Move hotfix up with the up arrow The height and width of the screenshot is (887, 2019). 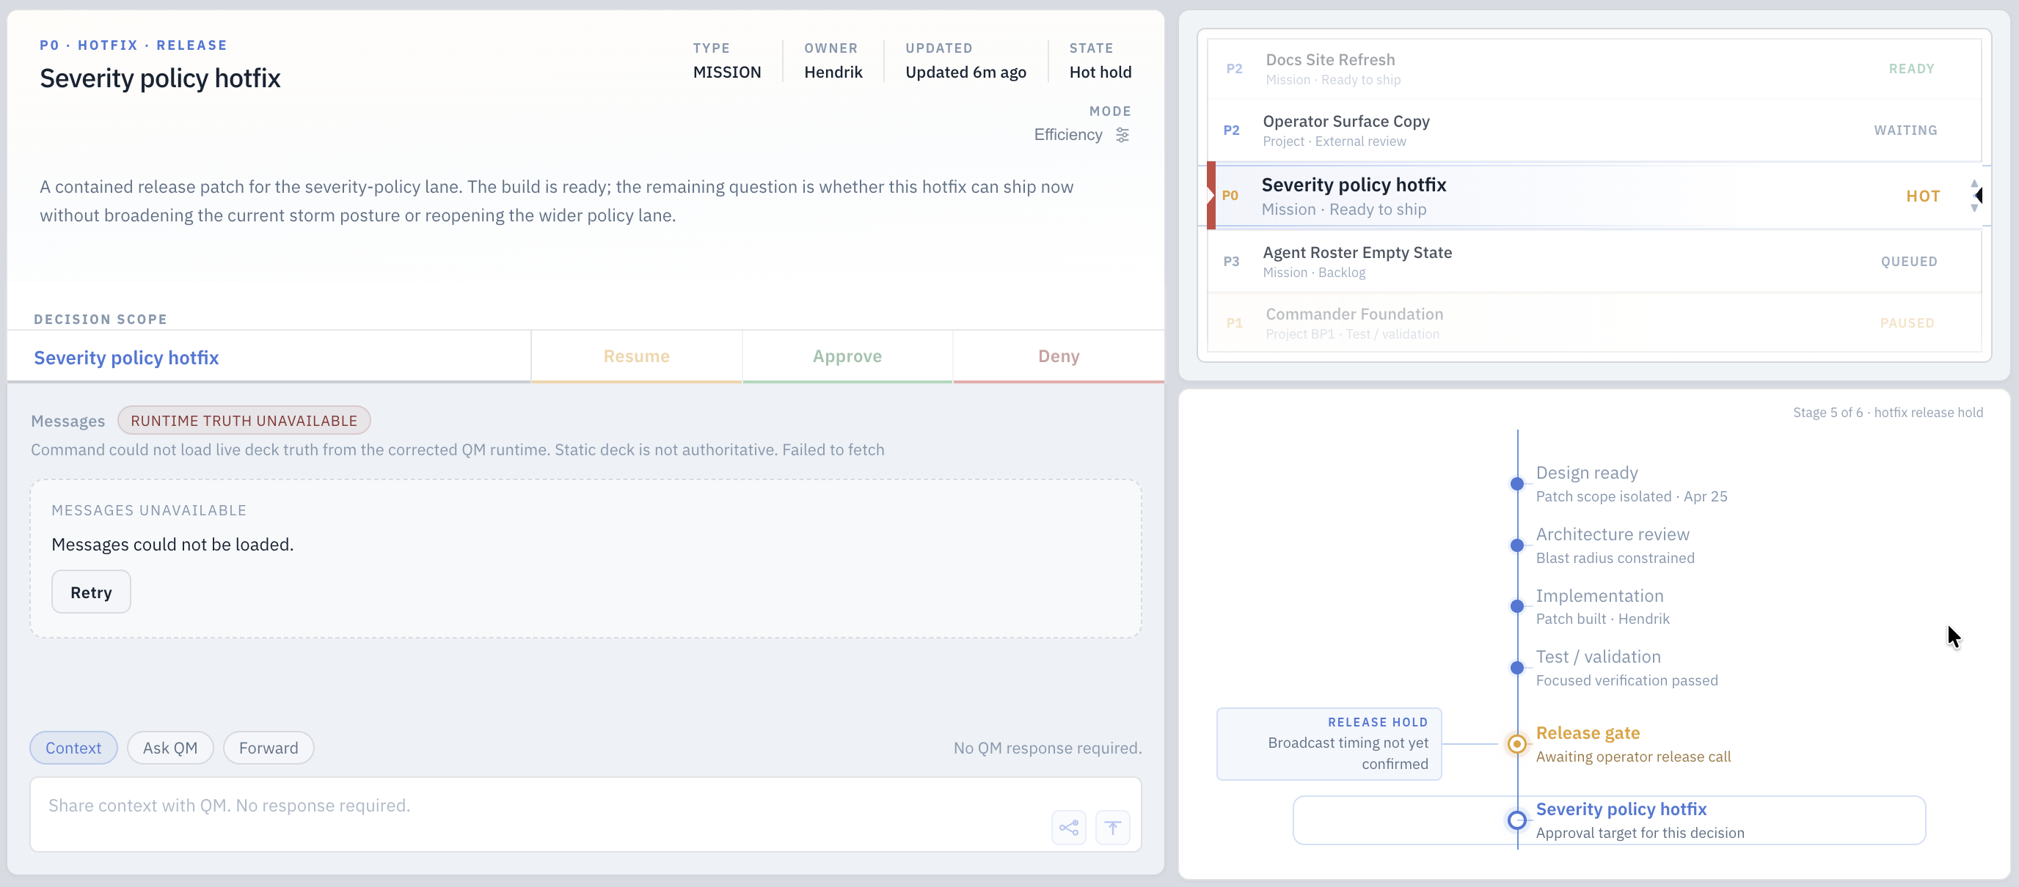coord(1974,183)
